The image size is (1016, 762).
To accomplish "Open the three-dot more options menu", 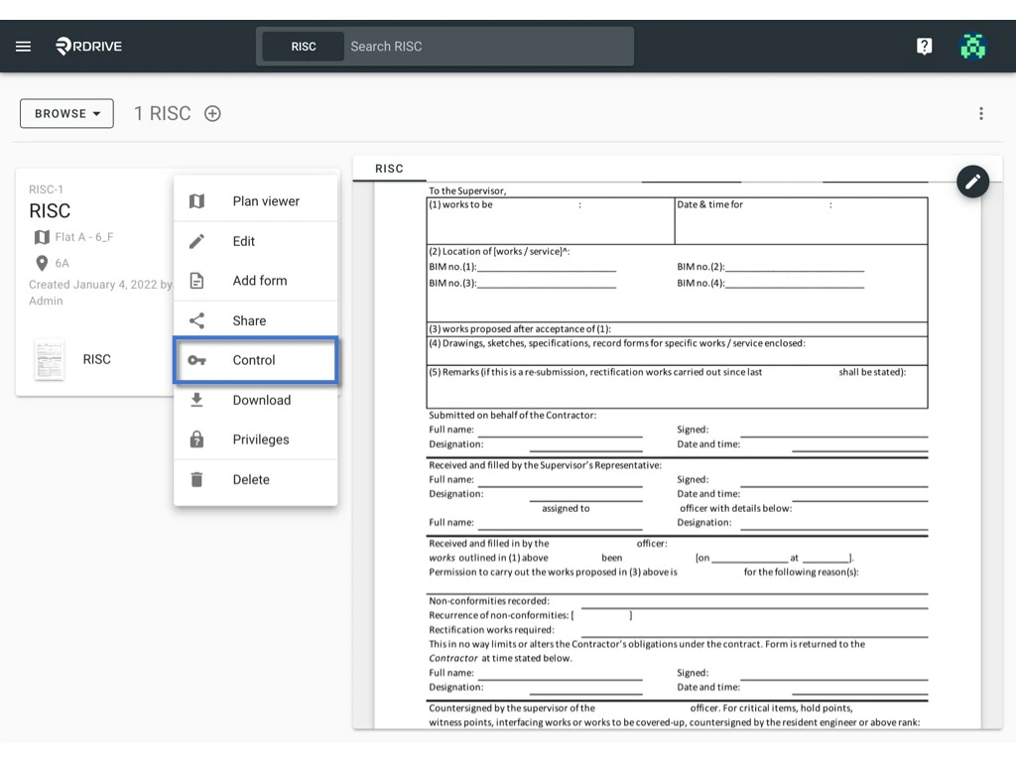I will click(980, 113).
